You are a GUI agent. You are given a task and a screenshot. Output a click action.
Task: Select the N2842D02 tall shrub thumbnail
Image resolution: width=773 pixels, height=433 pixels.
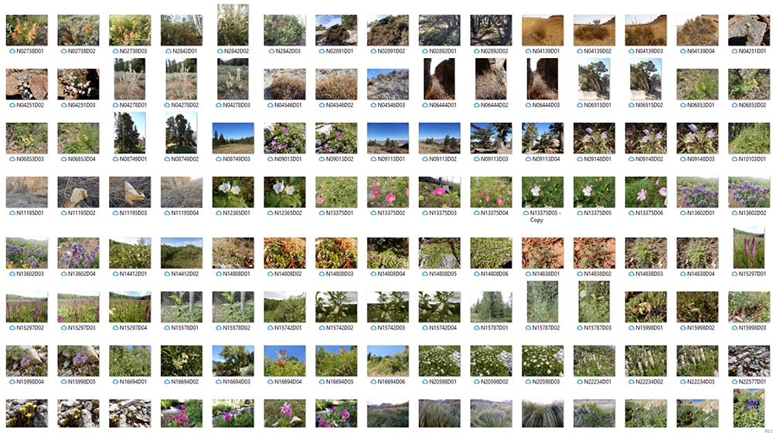[233, 26]
